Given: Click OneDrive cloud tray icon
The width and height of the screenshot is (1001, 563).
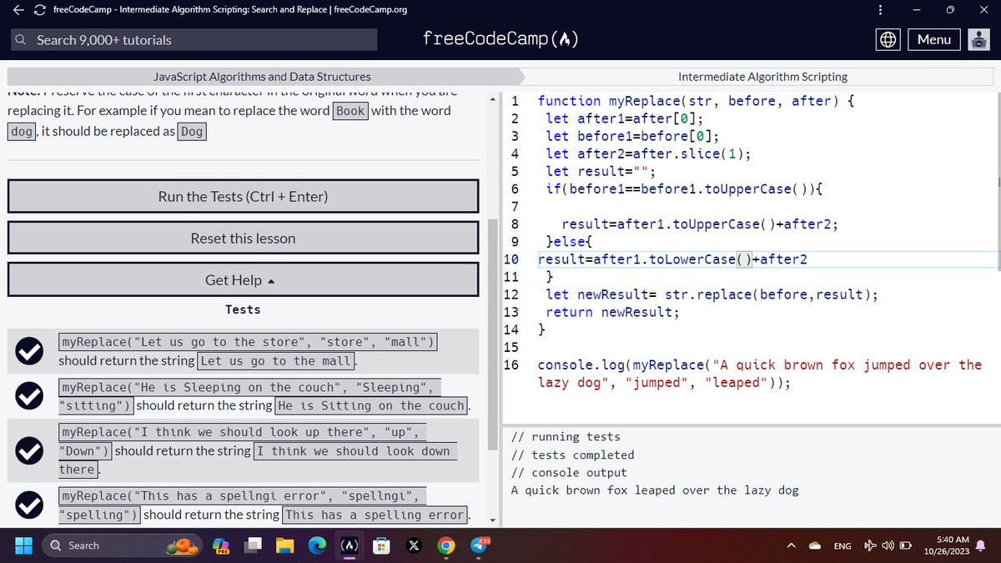Looking at the screenshot, I should tap(815, 545).
